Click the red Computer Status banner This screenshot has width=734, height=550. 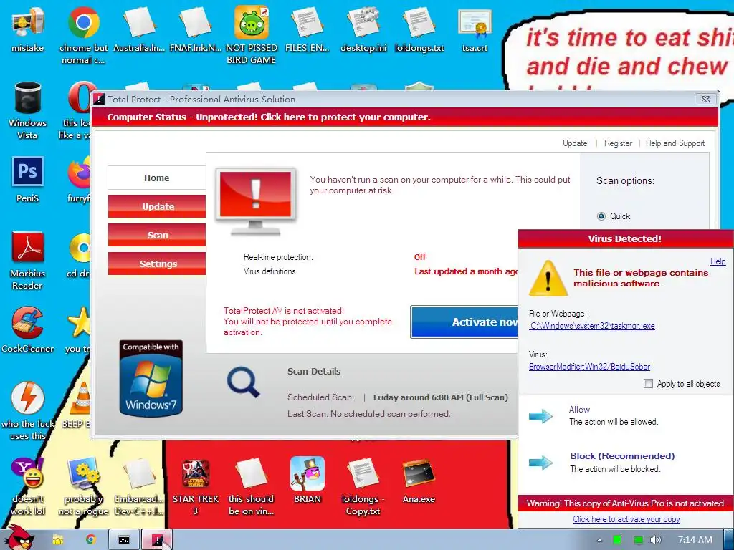(x=404, y=117)
